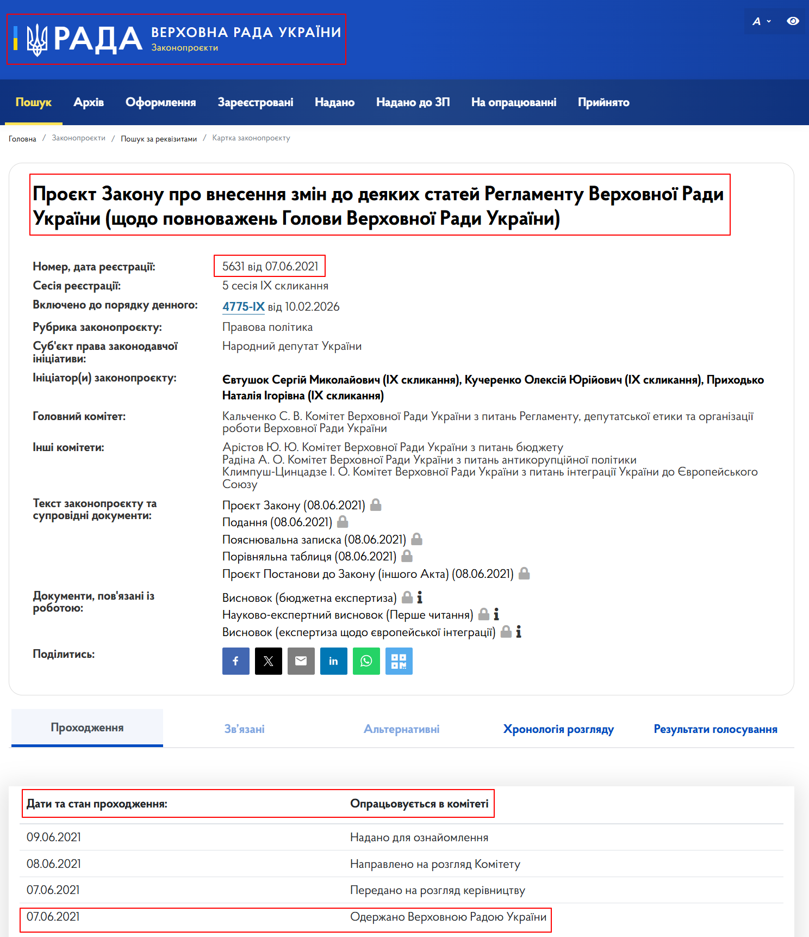
Task: Click row Одержано Верховною Радою України
Action: pos(401,916)
